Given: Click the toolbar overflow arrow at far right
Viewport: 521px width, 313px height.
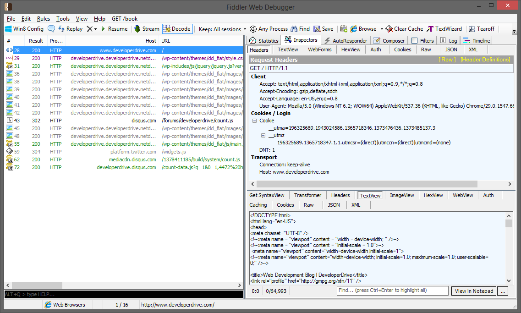Looking at the screenshot, I should (x=514, y=32).
